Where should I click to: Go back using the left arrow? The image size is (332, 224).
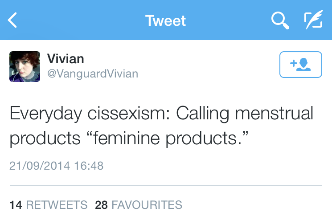(x=13, y=20)
